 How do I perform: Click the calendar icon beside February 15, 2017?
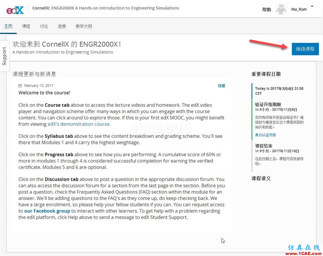click(20, 86)
